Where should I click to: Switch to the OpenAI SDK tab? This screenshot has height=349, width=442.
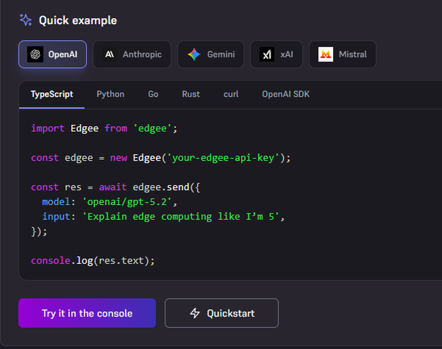click(286, 94)
